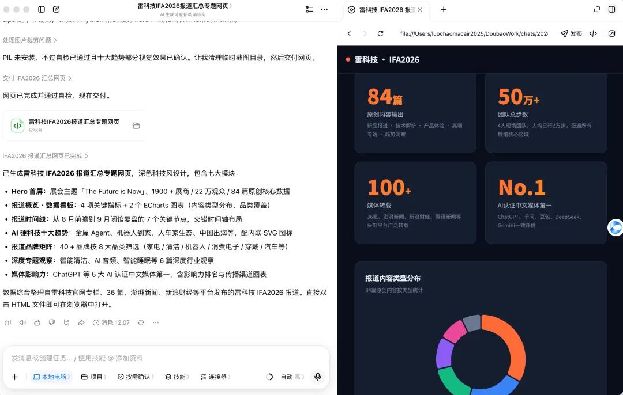
Task: Click the 84篇 原创内容输出 card
Action: coord(415,113)
